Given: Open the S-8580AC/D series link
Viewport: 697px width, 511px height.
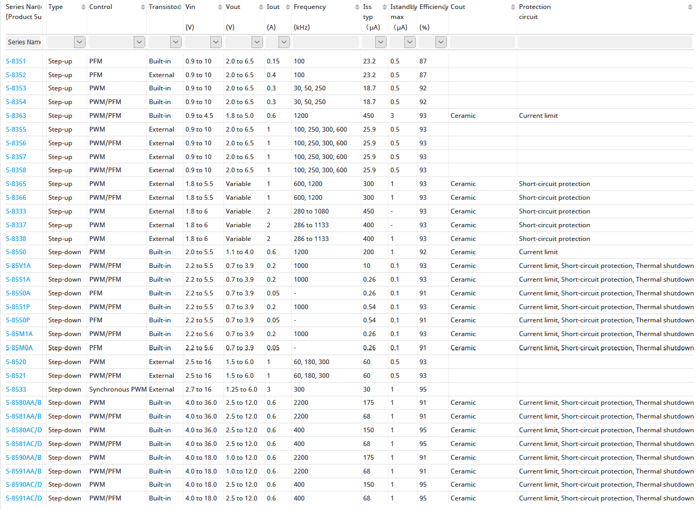Looking at the screenshot, I should [24, 430].
